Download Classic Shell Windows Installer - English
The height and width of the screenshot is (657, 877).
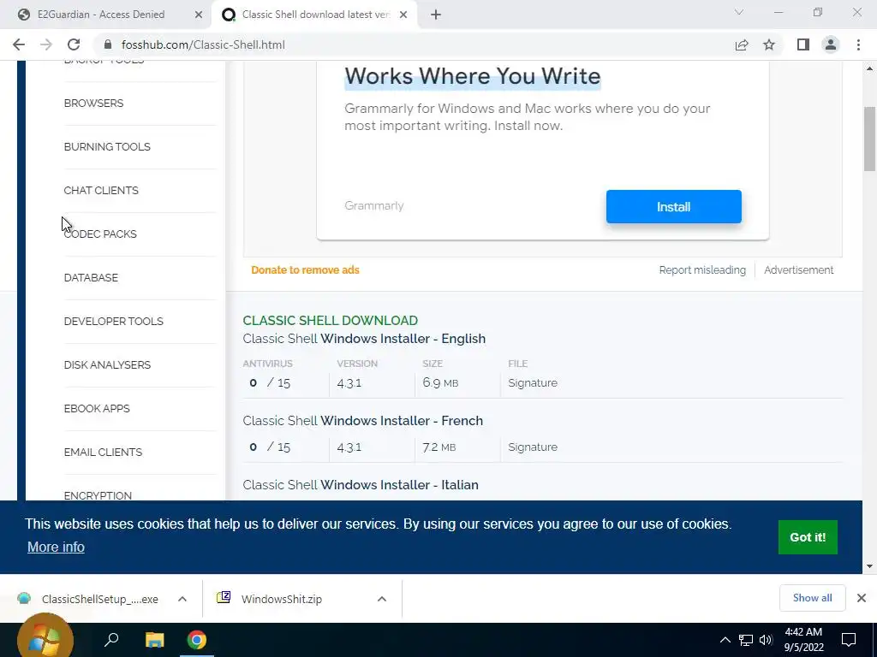(364, 339)
